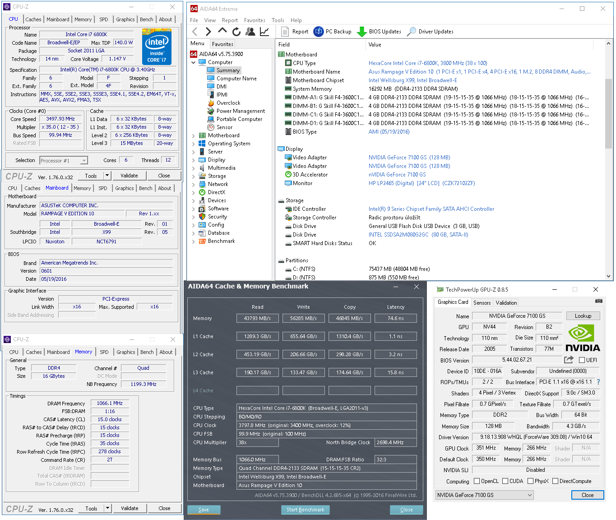
Task: Select the Summary tree item in AIDA64
Action: [x=228, y=70]
